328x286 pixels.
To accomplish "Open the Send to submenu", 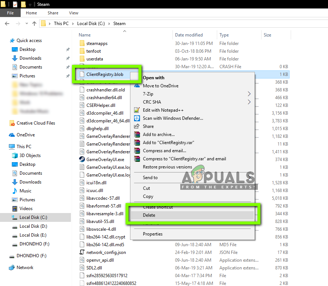I will pos(150,178).
